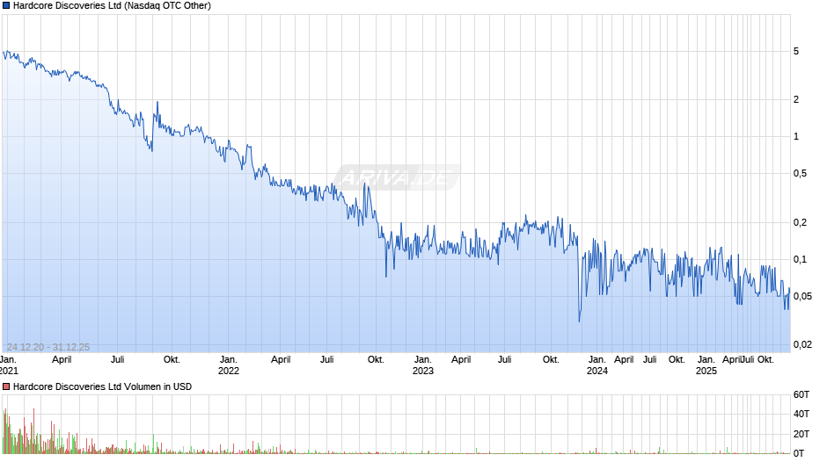Screen dimensions: 827x462
Task: Click the date range '24.12.20 - 31.12.25'
Action: click(x=48, y=347)
